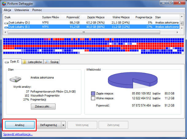This screenshot has height=139, width=187.
Task: Minimize the Defraggler window
Action: tap(163, 3)
